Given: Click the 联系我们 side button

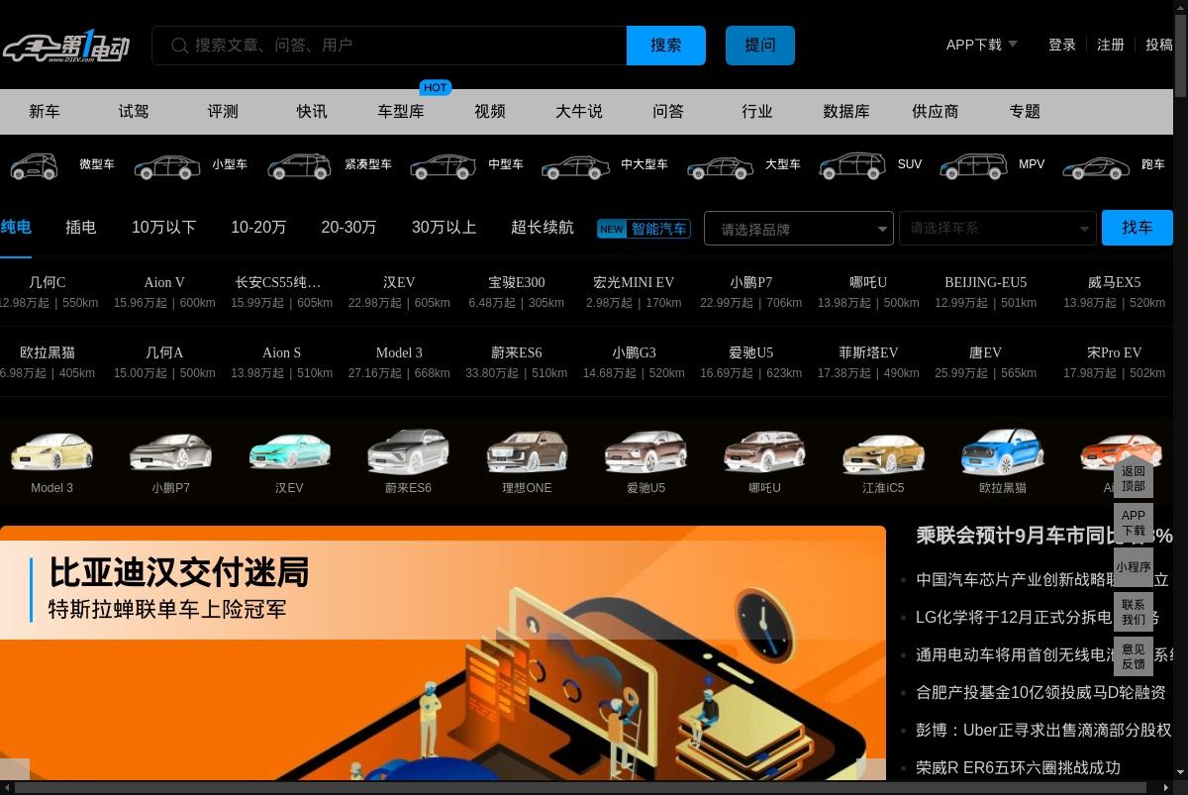Looking at the screenshot, I should [1134, 612].
